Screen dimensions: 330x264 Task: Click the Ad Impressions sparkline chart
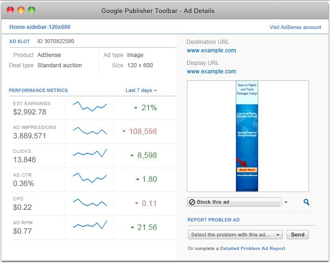coord(90,131)
